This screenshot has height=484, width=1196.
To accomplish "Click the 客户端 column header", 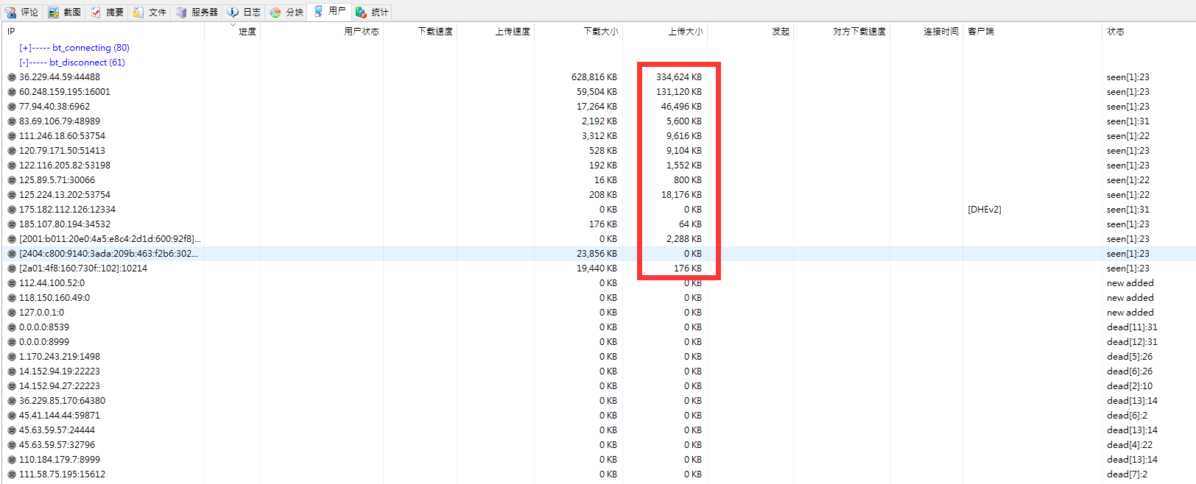I will (981, 32).
